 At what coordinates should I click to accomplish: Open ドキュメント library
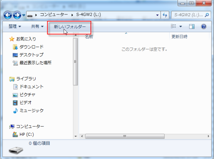point(32,87)
